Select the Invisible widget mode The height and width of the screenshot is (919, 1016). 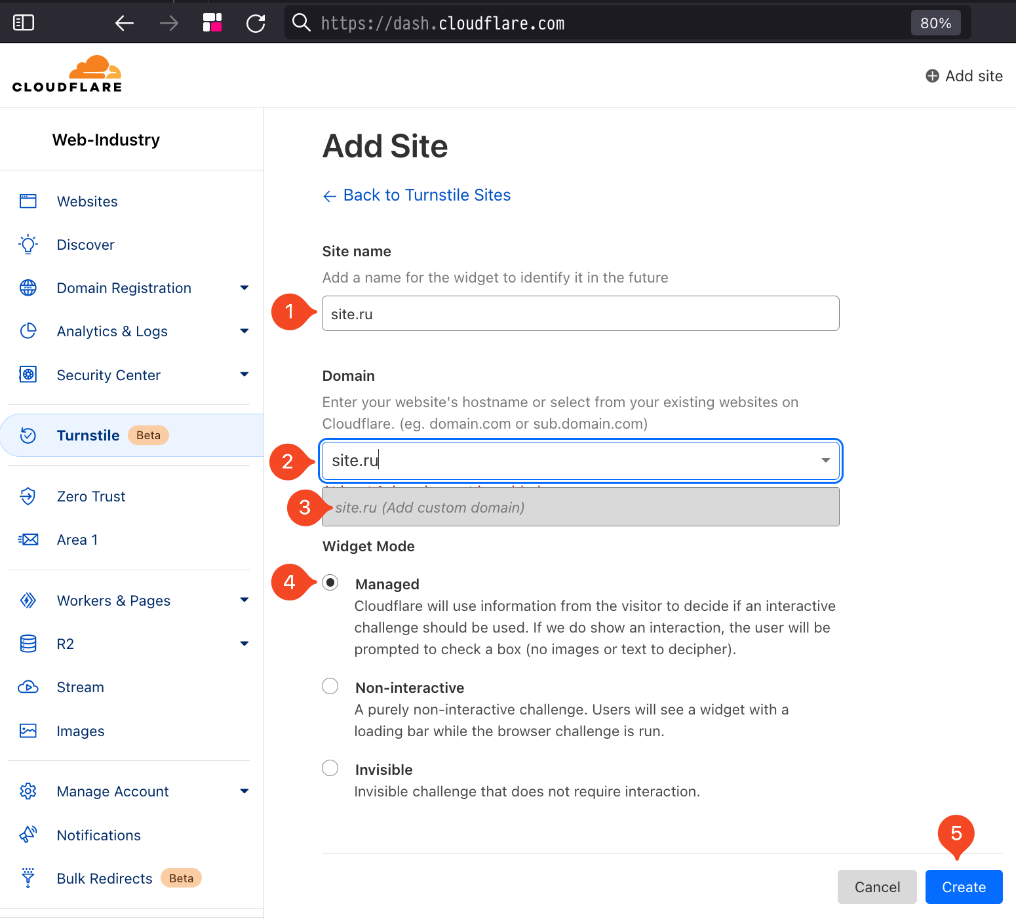coord(330,768)
